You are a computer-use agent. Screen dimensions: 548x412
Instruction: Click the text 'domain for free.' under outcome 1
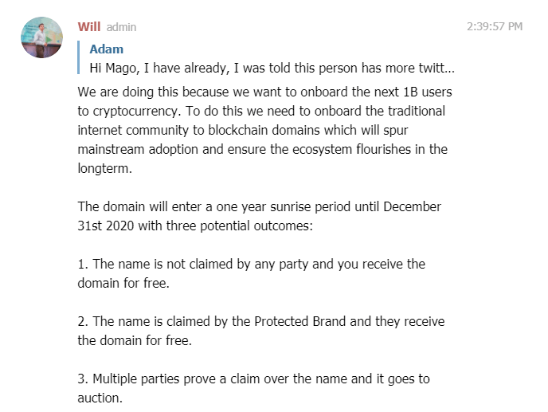[123, 283]
